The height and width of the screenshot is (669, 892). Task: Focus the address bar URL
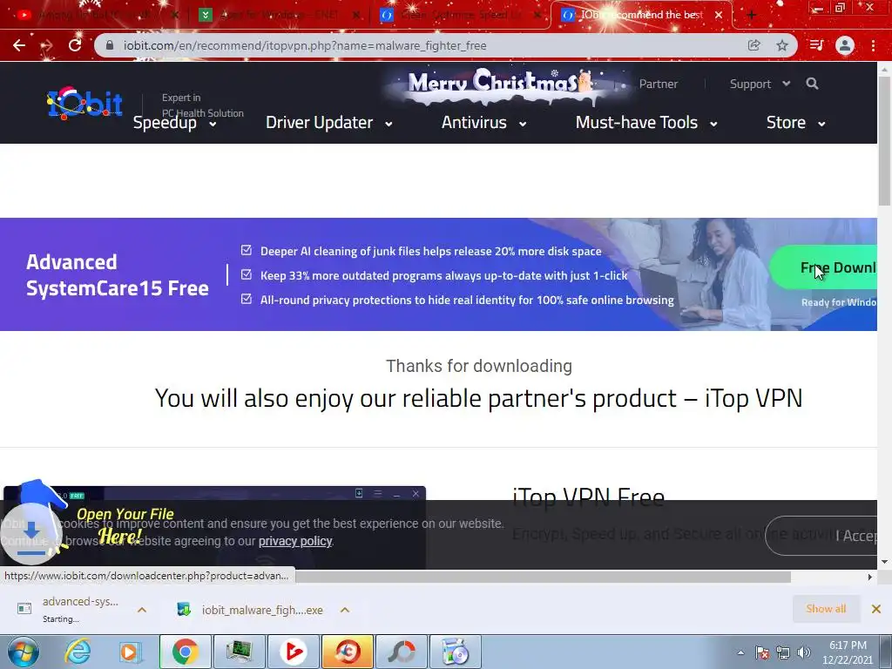pyautogui.click(x=305, y=45)
